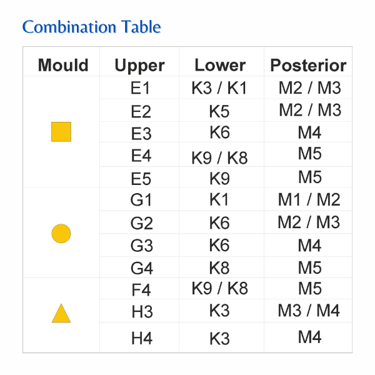Select the G4 upper cell

(x=142, y=269)
